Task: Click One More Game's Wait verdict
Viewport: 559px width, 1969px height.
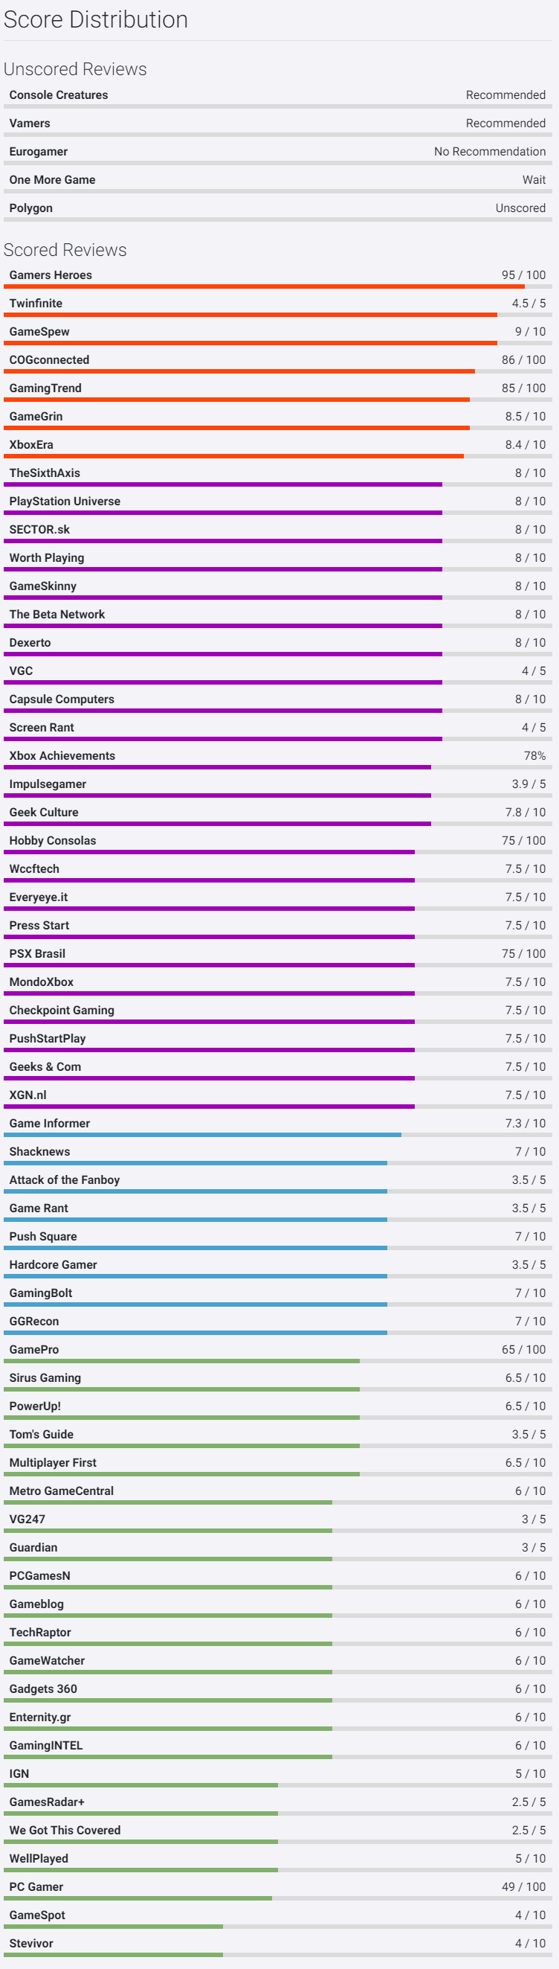Action: (534, 179)
